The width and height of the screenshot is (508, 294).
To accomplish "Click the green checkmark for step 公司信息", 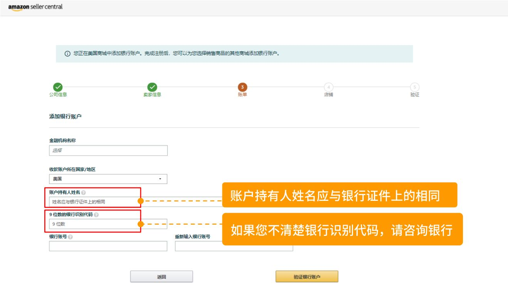I will pos(58,87).
